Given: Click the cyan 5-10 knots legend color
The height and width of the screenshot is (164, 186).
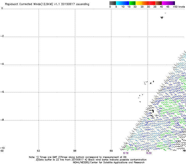Looking at the screenshot, I should tap(119, 3).
